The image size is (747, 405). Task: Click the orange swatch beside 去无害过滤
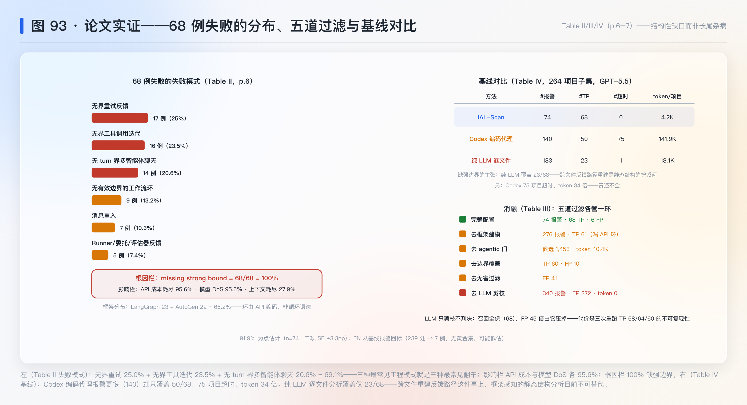[x=463, y=278]
